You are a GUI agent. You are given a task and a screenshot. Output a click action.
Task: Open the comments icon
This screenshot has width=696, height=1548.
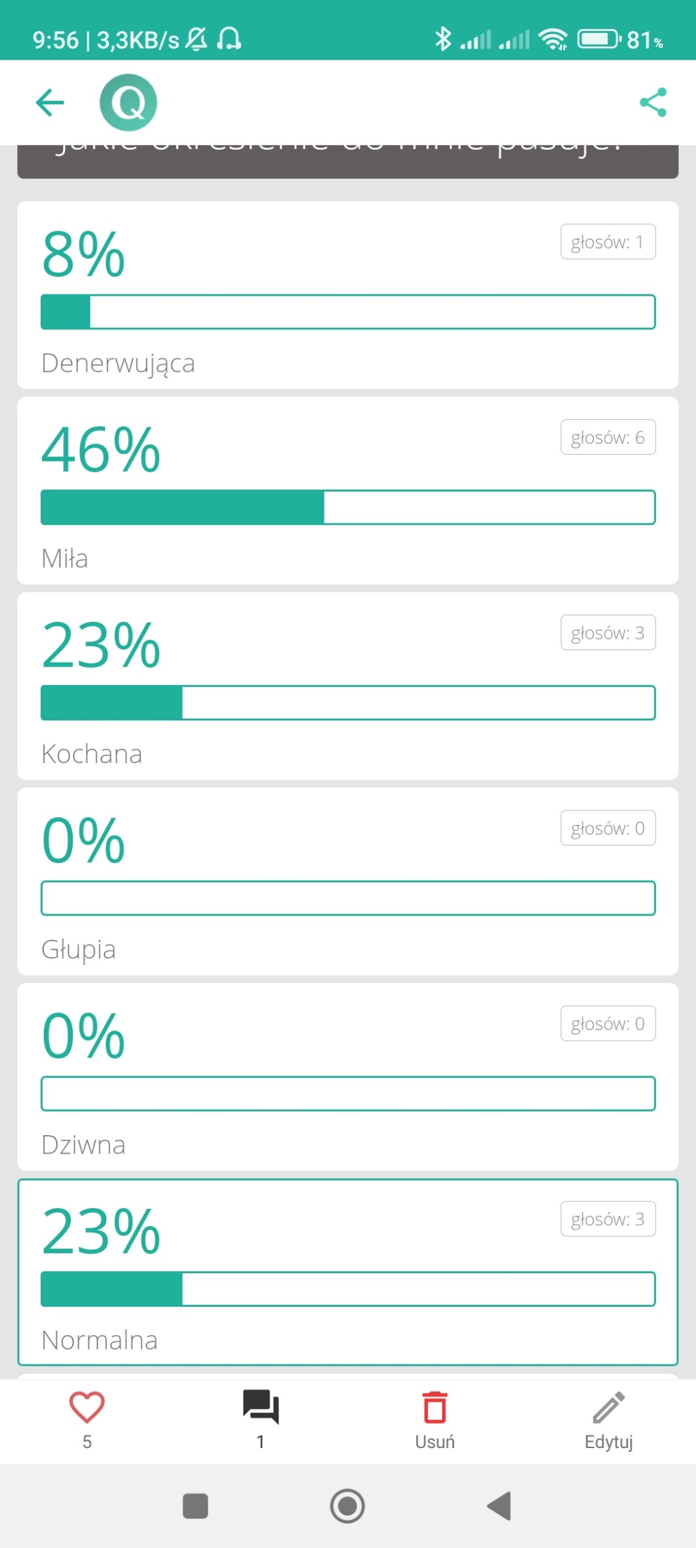[x=261, y=1407]
